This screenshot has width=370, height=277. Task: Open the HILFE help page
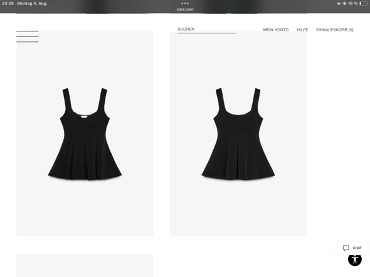click(302, 30)
